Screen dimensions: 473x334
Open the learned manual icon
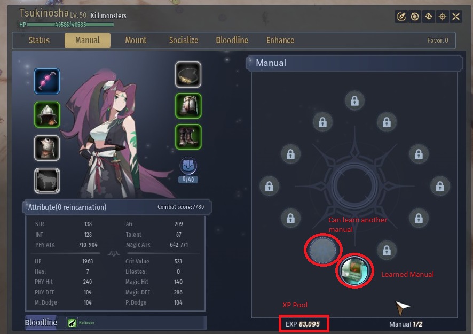pos(354,270)
